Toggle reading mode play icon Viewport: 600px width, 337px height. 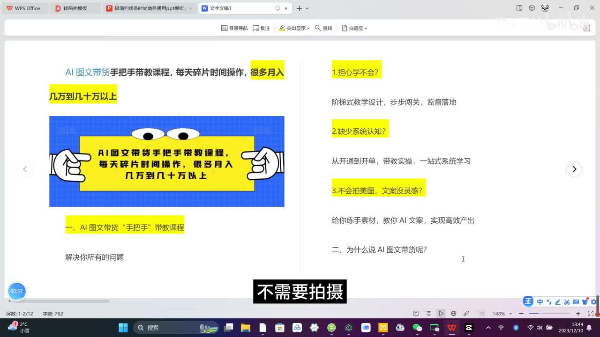point(441,314)
